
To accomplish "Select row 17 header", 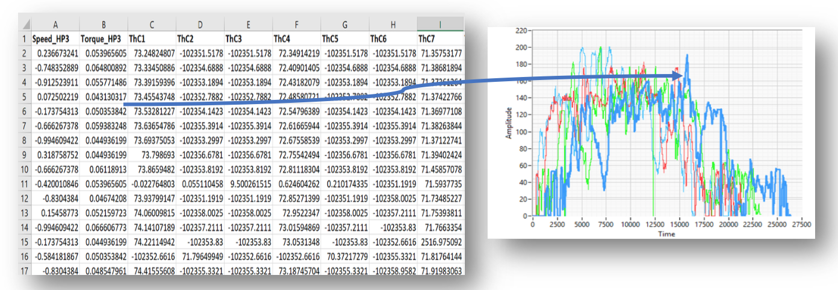I will point(26,271).
